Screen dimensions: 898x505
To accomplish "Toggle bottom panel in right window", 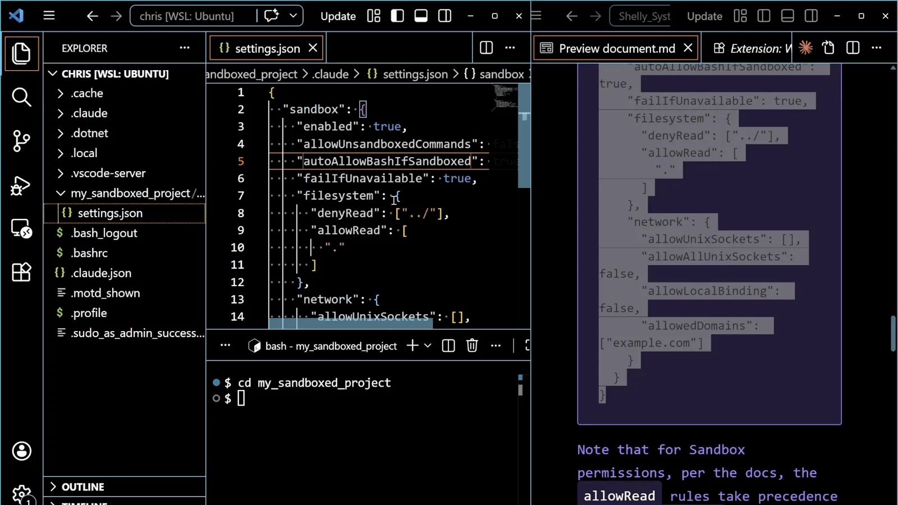I will pyautogui.click(x=787, y=16).
